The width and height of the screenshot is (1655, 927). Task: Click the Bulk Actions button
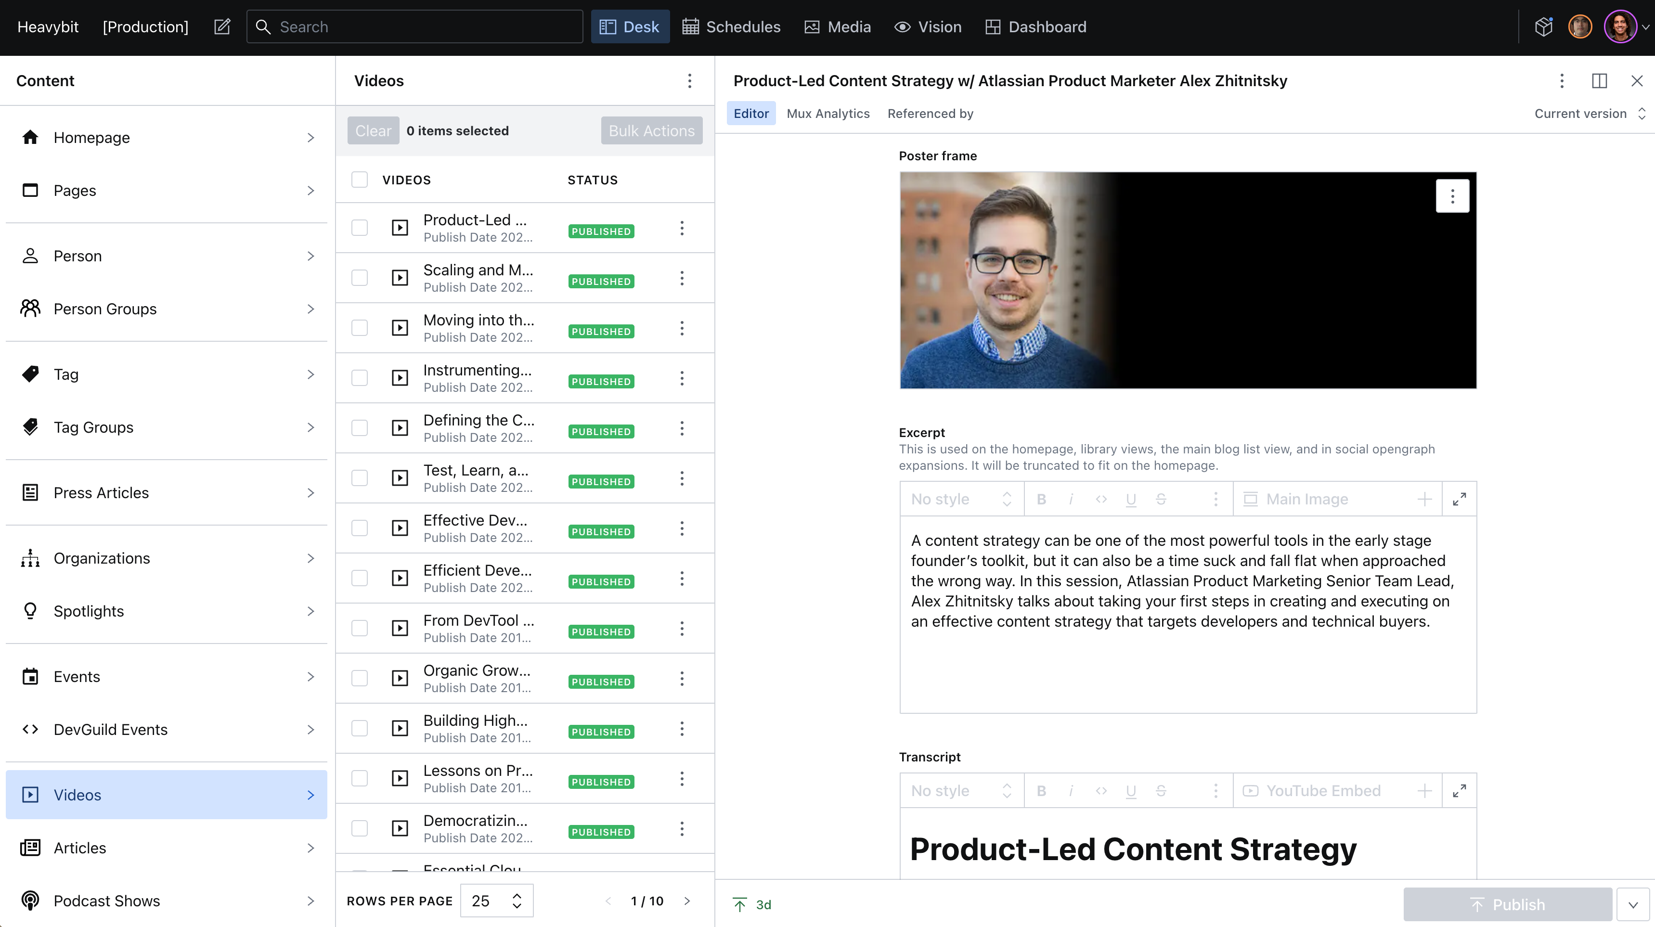click(651, 131)
